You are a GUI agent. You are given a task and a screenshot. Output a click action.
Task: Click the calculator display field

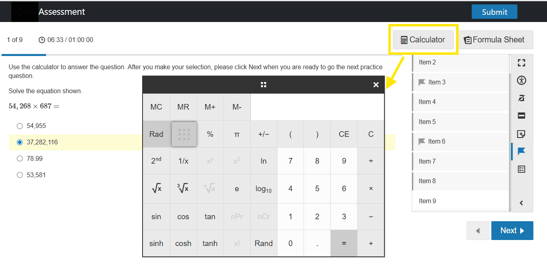317,107
